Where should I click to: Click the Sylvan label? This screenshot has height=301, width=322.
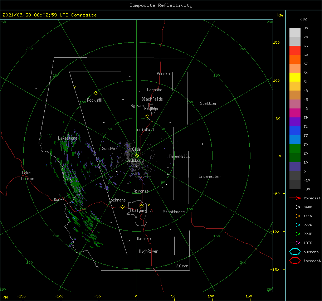tap(137, 106)
